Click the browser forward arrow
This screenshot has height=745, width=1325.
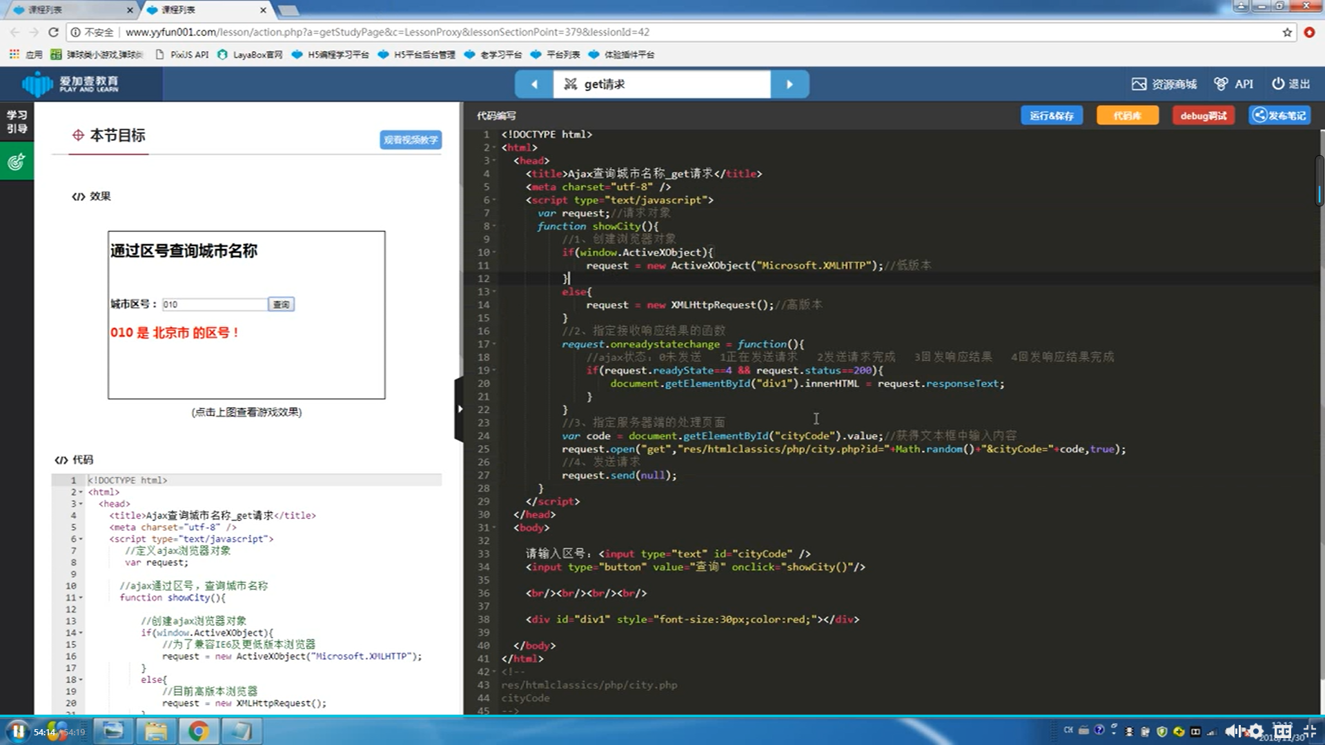coord(34,32)
